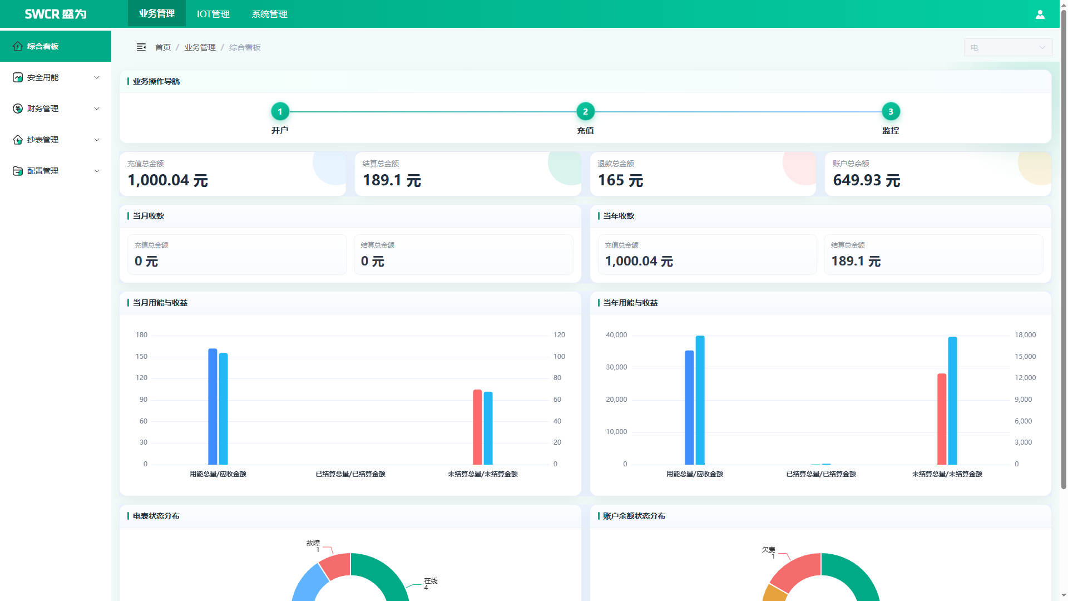1068x601 pixels.
Task: Expand the 安全用能 submenu chevron
Action: point(97,77)
